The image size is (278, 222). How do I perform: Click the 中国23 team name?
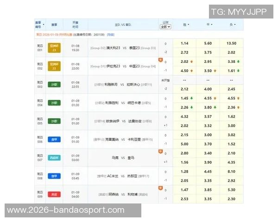[x=134, y=66]
